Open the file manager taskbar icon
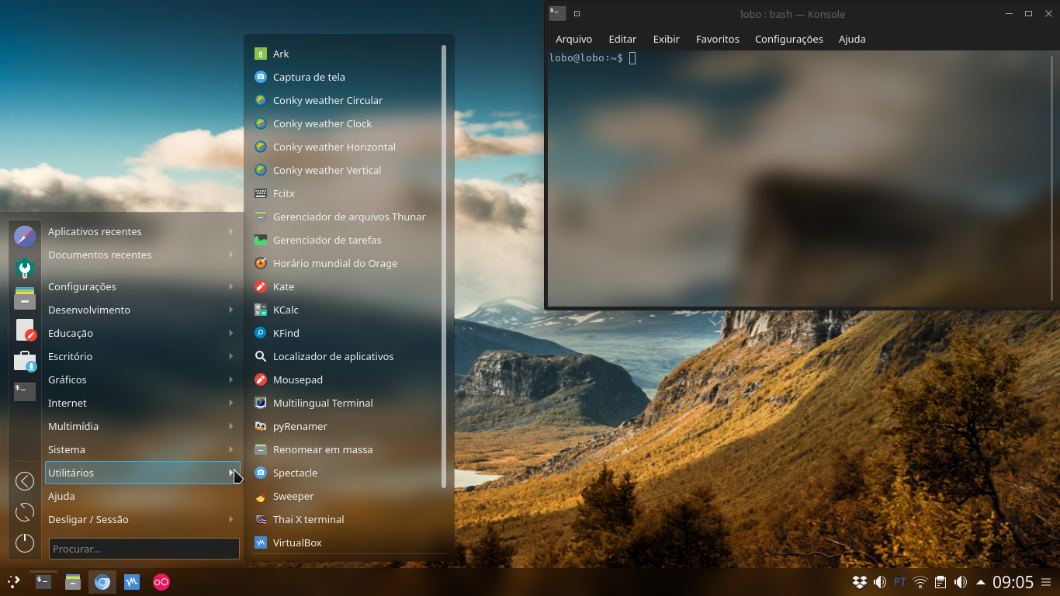Image resolution: width=1060 pixels, height=596 pixels. coord(72,580)
